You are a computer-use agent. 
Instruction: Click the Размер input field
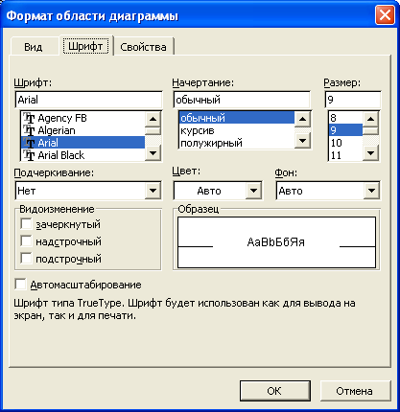click(x=353, y=100)
